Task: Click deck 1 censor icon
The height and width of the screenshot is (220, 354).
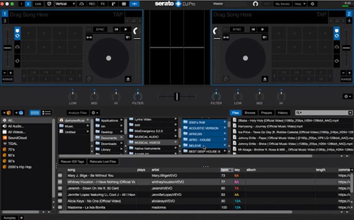Action: (89, 79)
